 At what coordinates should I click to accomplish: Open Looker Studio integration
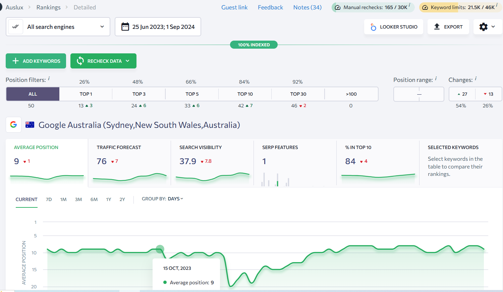click(x=394, y=27)
